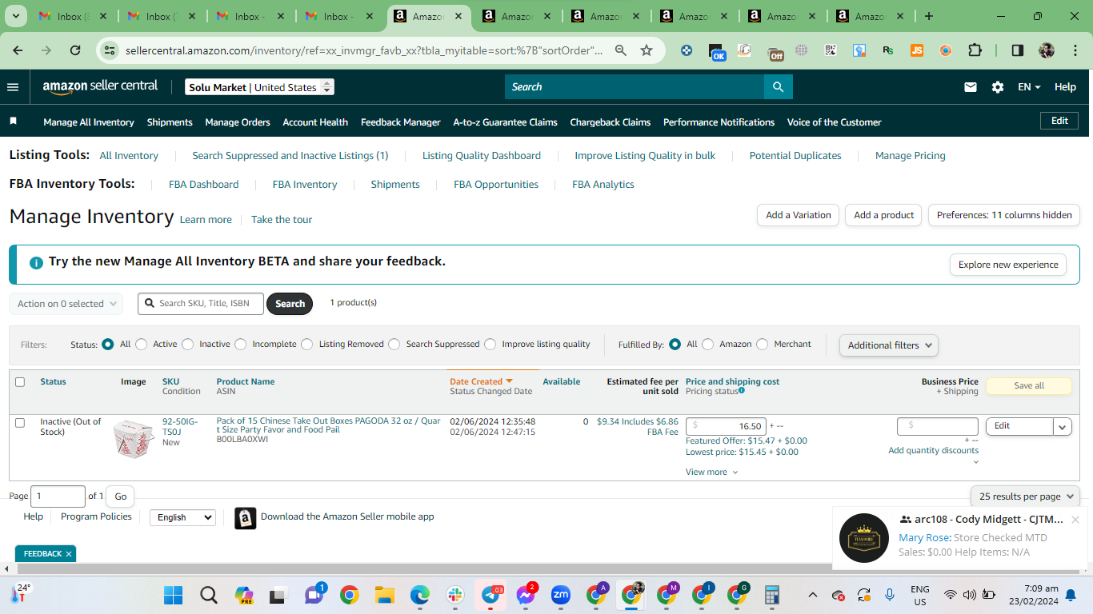Expand the Additional filters dropdown
The height and width of the screenshot is (614, 1093).
pyautogui.click(x=889, y=345)
